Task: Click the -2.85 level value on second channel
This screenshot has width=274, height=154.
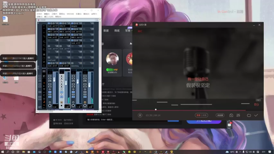Action: [67, 107]
